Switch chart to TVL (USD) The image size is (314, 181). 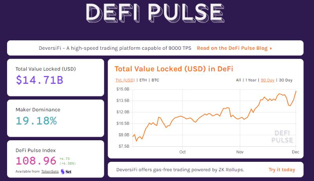pos(125,80)
